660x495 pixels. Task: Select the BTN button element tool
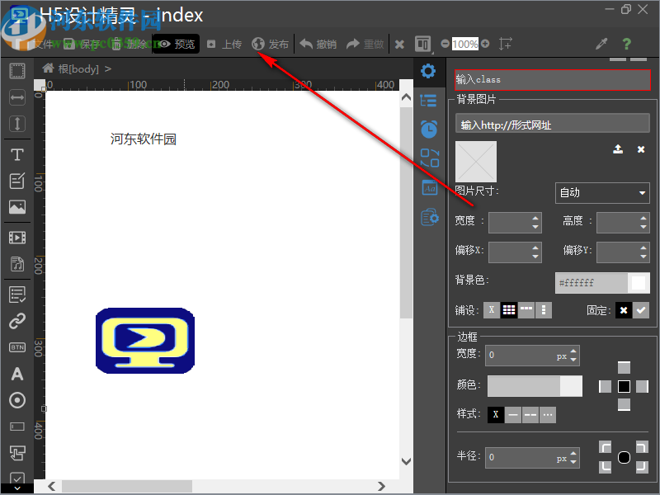point(16,347)
